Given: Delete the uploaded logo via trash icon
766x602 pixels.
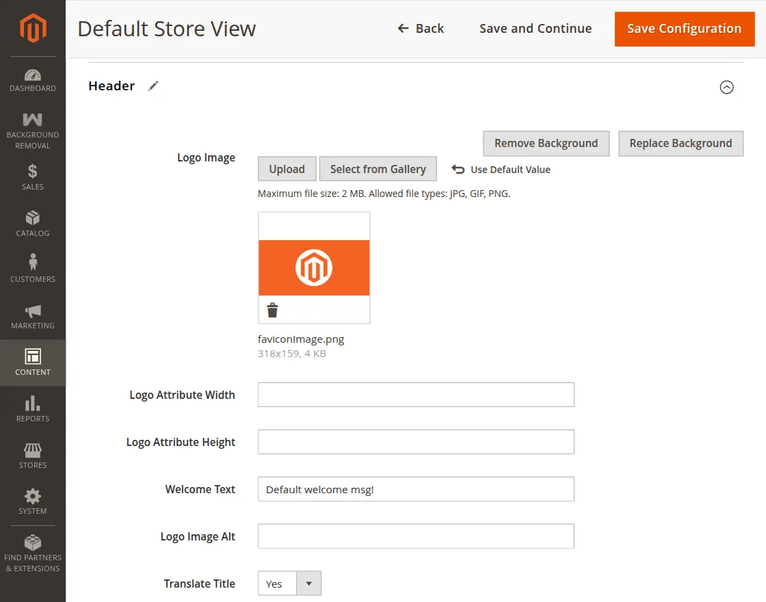Looking at the screenshot, I should 273,309.
